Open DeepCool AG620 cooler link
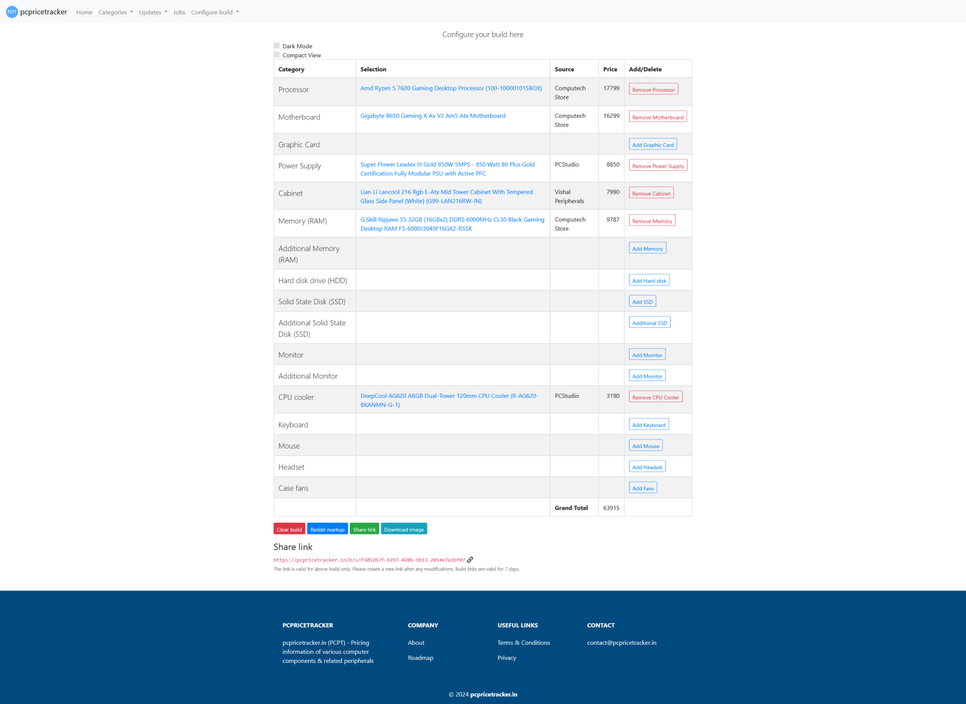This screenshot has width=966, height=704. click(449, 400)
